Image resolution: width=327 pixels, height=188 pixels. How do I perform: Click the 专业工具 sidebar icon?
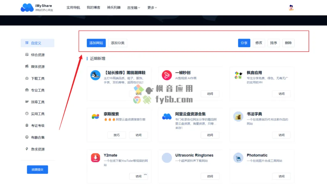pyautogui.click(x=27, y=90)
